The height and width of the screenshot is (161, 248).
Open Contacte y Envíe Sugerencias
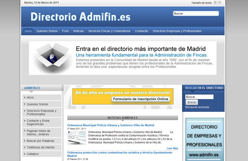tap(42, 122)
